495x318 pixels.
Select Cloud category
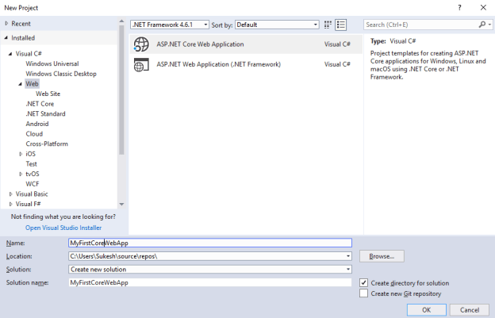coord(34,134)
